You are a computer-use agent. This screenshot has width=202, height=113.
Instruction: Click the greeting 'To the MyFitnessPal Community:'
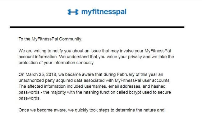tap(50, 39)
